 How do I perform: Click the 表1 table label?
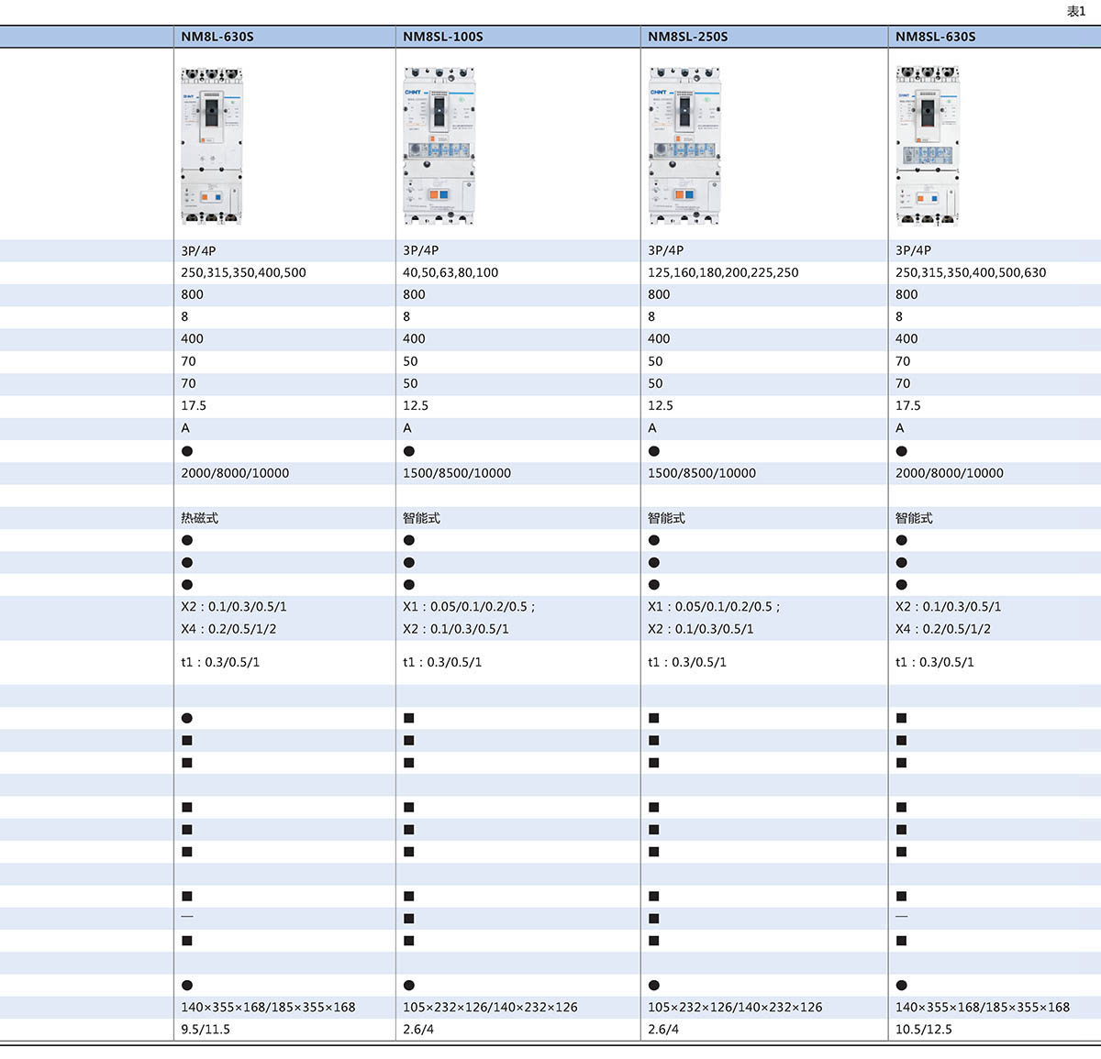point(1076,11)
